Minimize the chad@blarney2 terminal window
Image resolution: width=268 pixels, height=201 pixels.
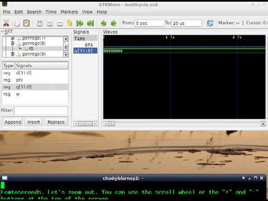point(250,178)
